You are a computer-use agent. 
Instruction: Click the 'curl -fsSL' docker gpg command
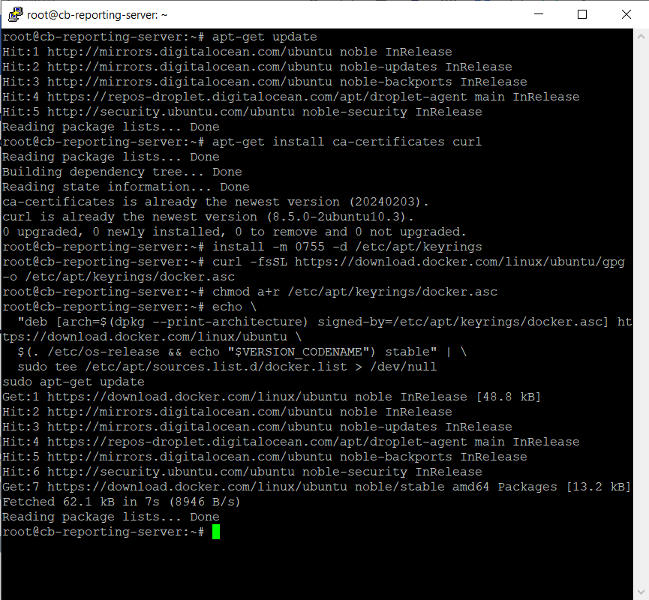[419, 262]
